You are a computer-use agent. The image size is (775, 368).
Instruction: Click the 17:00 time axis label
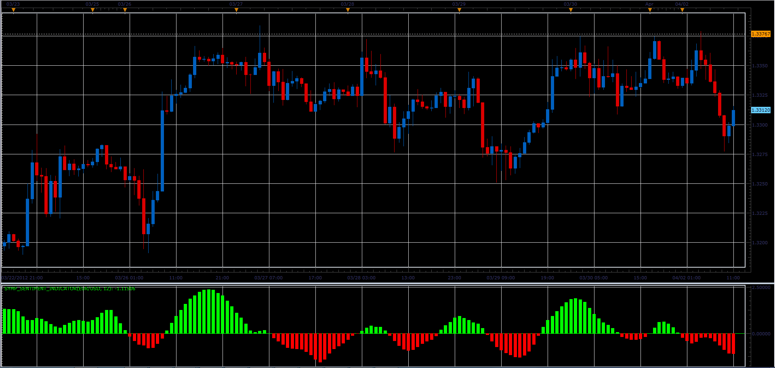[x=315, y=278]
